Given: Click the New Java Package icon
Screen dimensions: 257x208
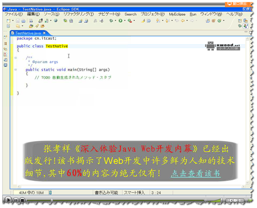Looking at the screenshot, I should (214, 21).
